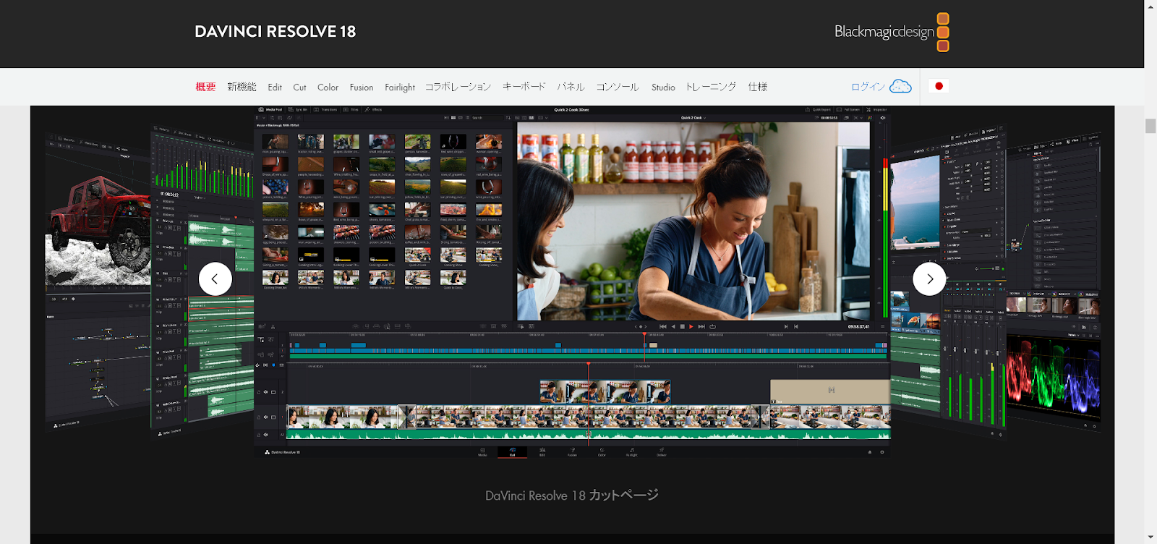Click the Media Pool button in Resolve
Viewport: 1157px width, 544px height.
click(270, 110)
